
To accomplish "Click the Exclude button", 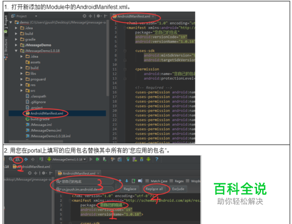I will 178,189.
